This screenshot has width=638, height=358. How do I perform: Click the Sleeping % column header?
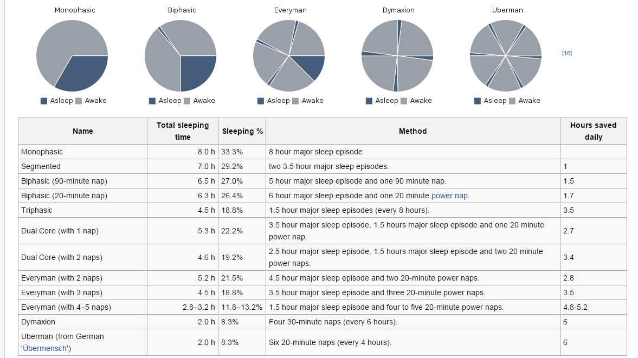[241, 131]
